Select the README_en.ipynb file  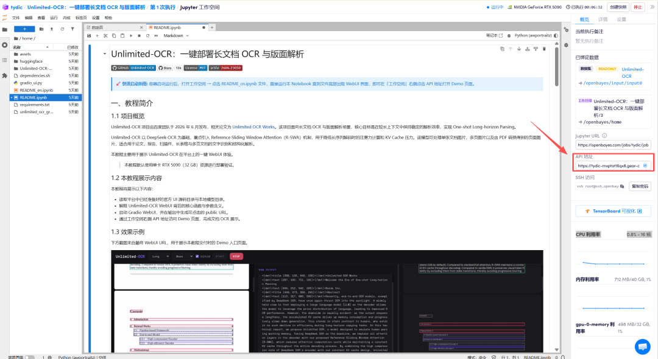(46, 90)
